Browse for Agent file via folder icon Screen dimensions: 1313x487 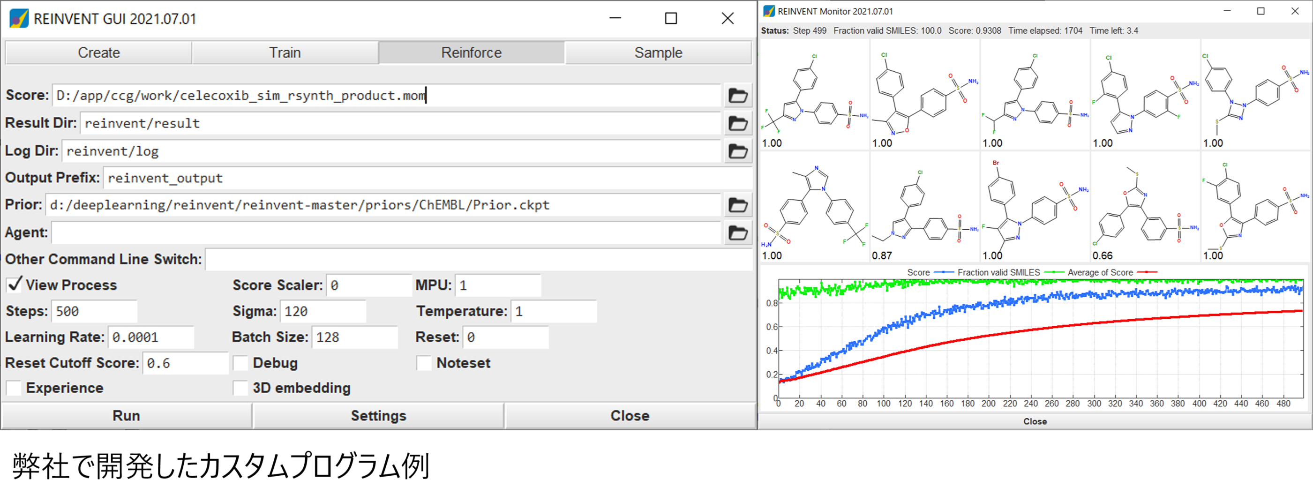pyautogui.click(x=737, y=233)
